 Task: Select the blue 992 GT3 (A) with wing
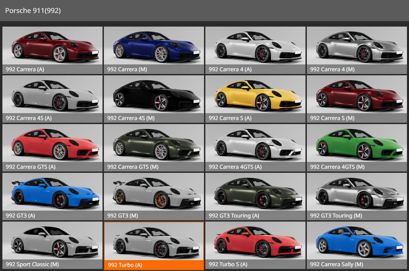click(52, 193)
